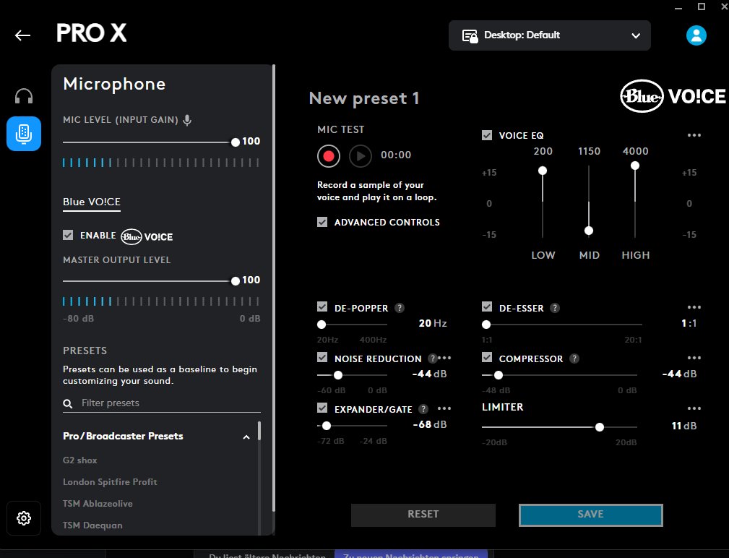Open the COMPRESSOR three-dot options

[x=694, y=358]
